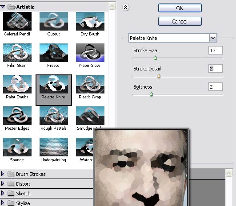Click the Sketch folder icon
Image resolution: width=236 pixels, height=206 pixels.
pyautogui.click(x=11, y=193)
